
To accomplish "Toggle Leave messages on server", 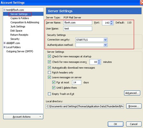I will (49, 77).
